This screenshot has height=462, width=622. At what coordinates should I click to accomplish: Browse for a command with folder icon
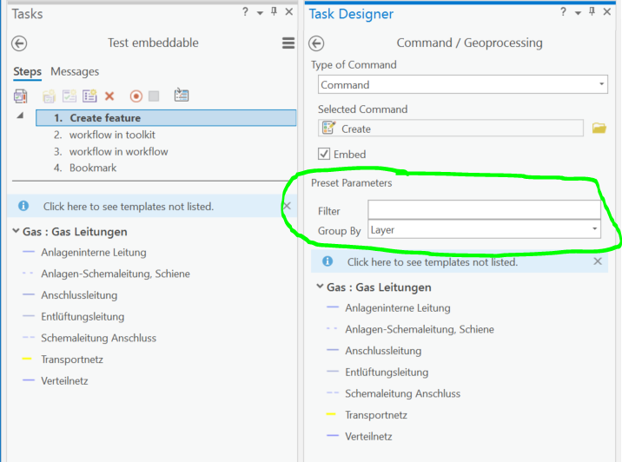tap(599, 129)
